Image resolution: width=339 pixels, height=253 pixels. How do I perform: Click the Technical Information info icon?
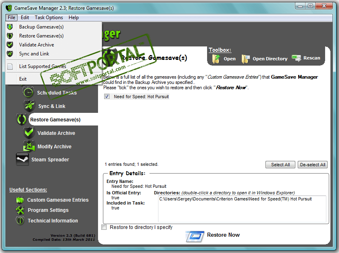[x=20, y=221]
